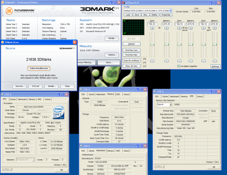Click minus below 3D low power Core slider

point(179,61)
